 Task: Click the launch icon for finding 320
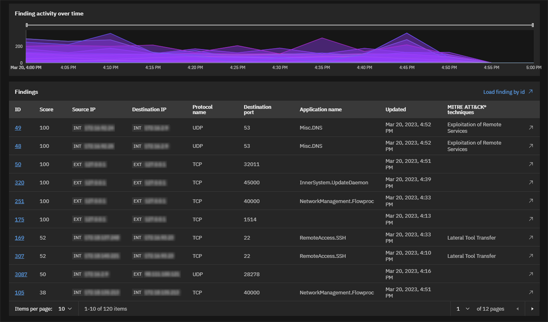coord(530,182)
